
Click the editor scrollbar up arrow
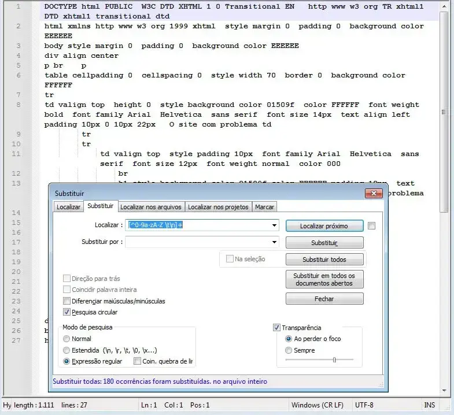[x=444, y=6]
